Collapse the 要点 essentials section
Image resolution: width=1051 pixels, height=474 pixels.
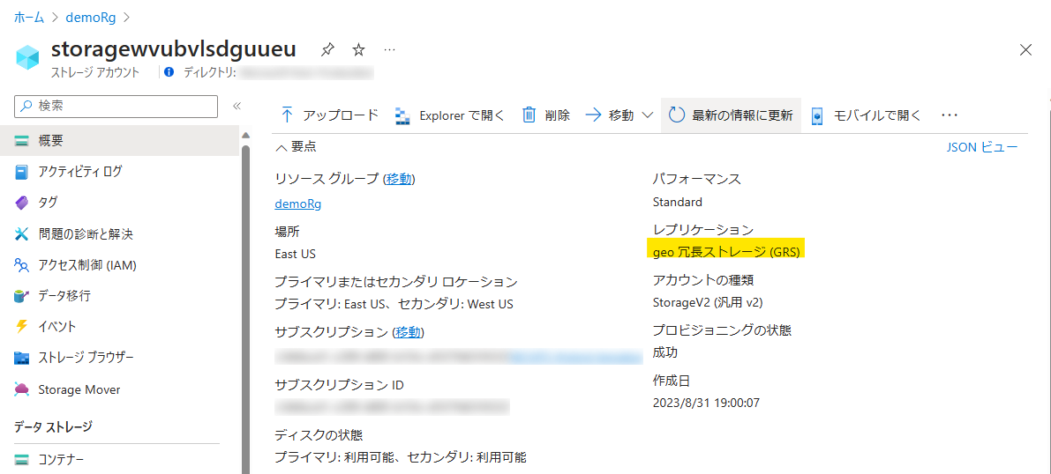point(282,147)
